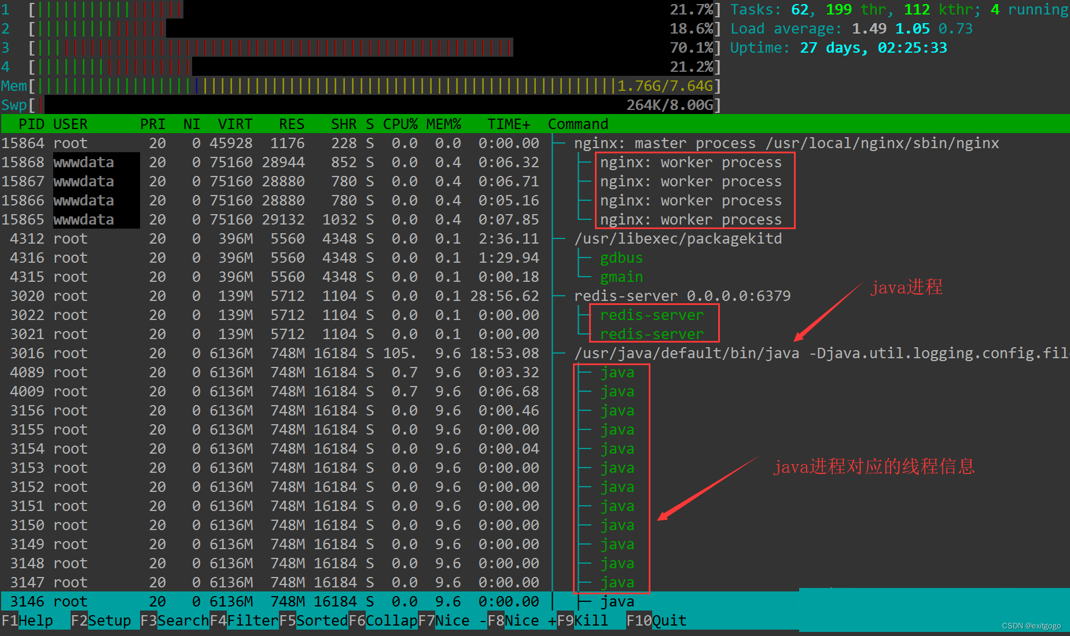Open F4 Filter option
The height and width of the screenshot is (636, 1070).
point(244,620)
